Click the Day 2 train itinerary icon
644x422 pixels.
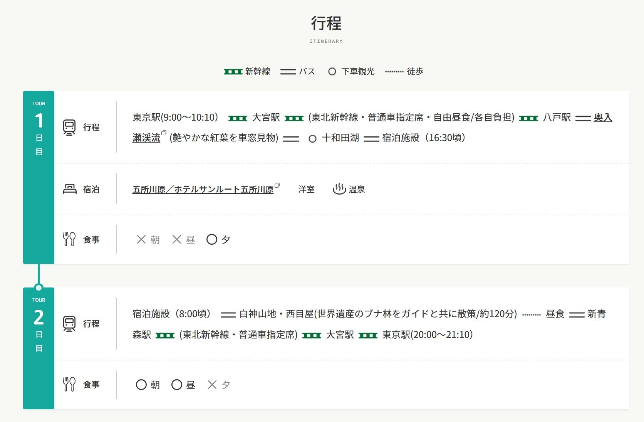point(69,324)
